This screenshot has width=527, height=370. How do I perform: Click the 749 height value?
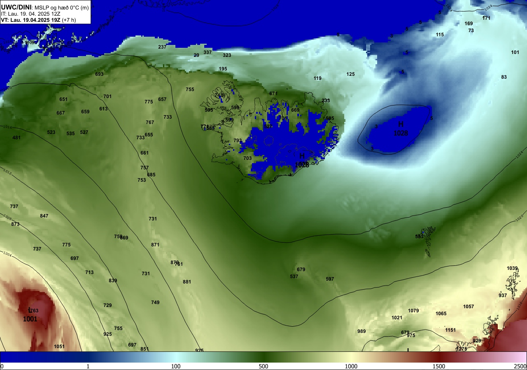pyautogui.click(x=155, y=302)
